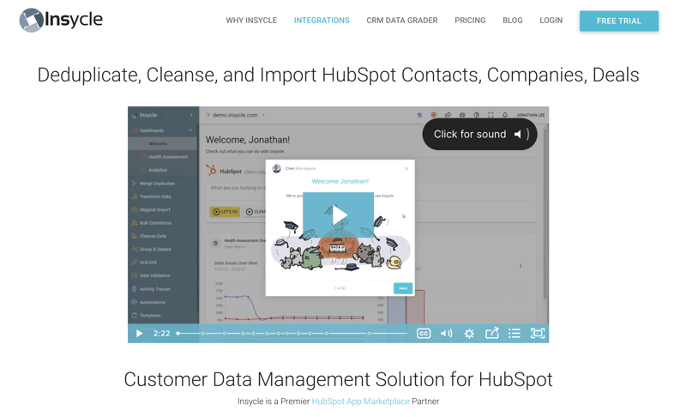Click LOGIN in the top navigation
Screen dimensions: 686x417
[551, 21]
